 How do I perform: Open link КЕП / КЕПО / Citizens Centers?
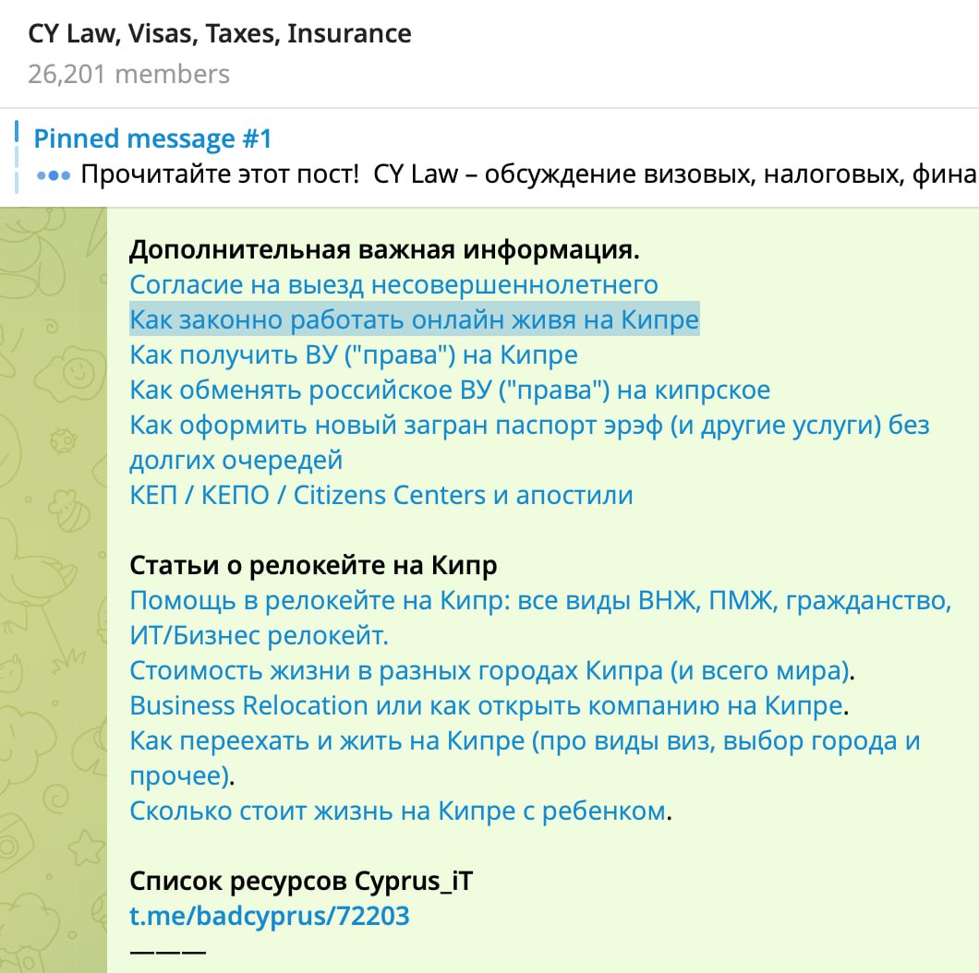point(381,495)
